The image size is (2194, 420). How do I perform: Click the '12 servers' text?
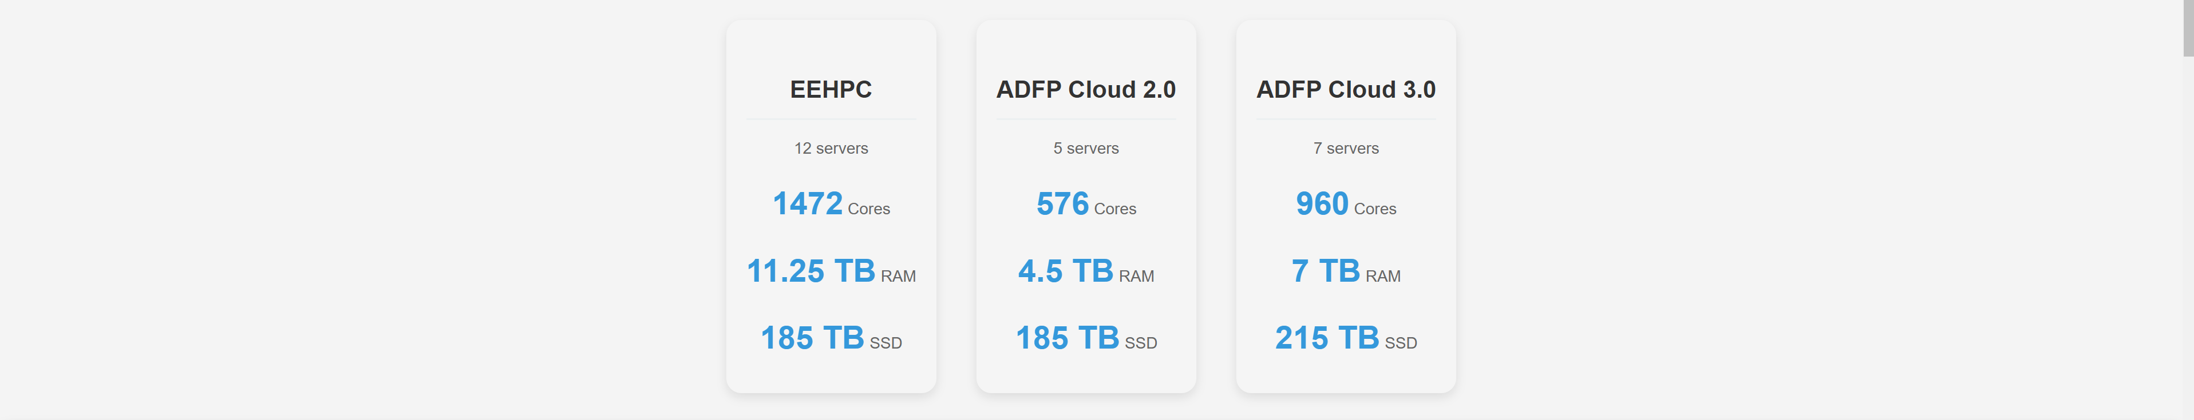pos(831,148)
